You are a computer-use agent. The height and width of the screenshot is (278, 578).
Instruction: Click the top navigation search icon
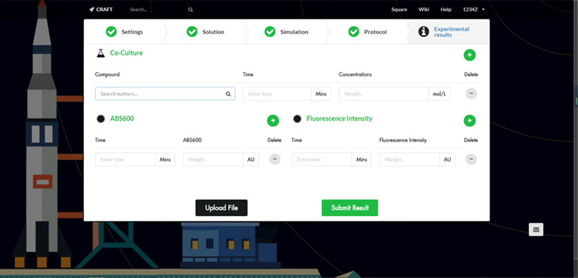(x=190, y=10)
